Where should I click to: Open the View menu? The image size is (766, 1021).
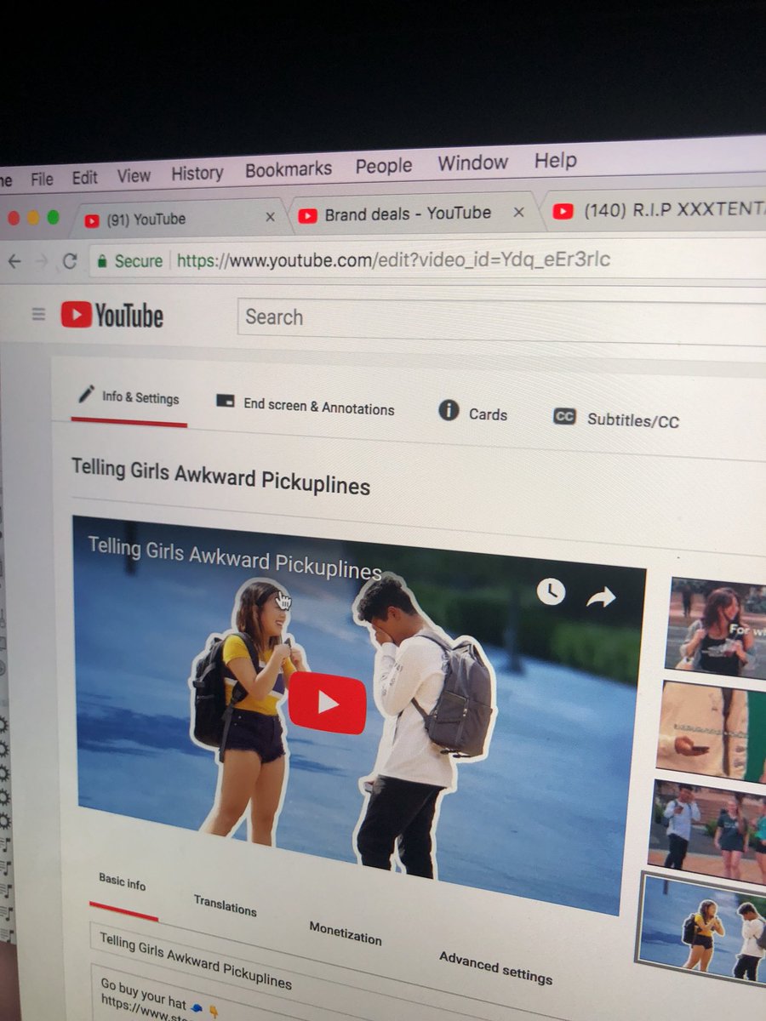pyautogui.click(x=134, y=175)
